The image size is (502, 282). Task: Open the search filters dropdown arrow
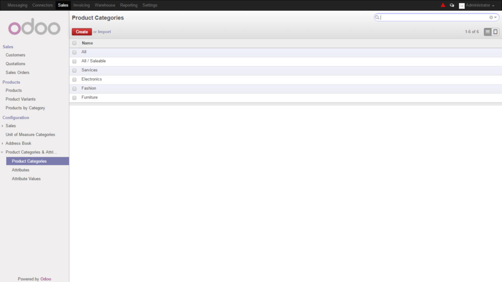coord(495,17)
